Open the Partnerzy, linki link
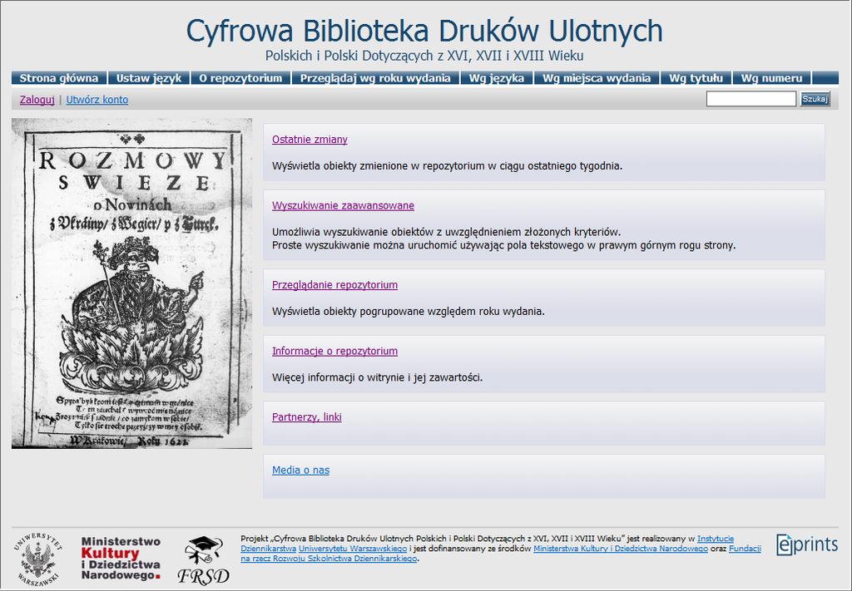Image resolution: width=852 pixels, height=591 pixels. click(306, 417)
